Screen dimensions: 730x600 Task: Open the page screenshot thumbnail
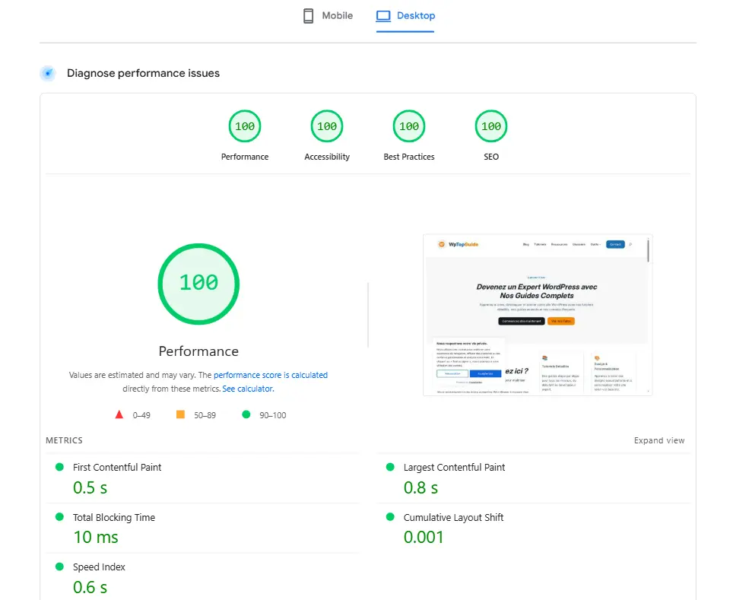tap(538, 315)
